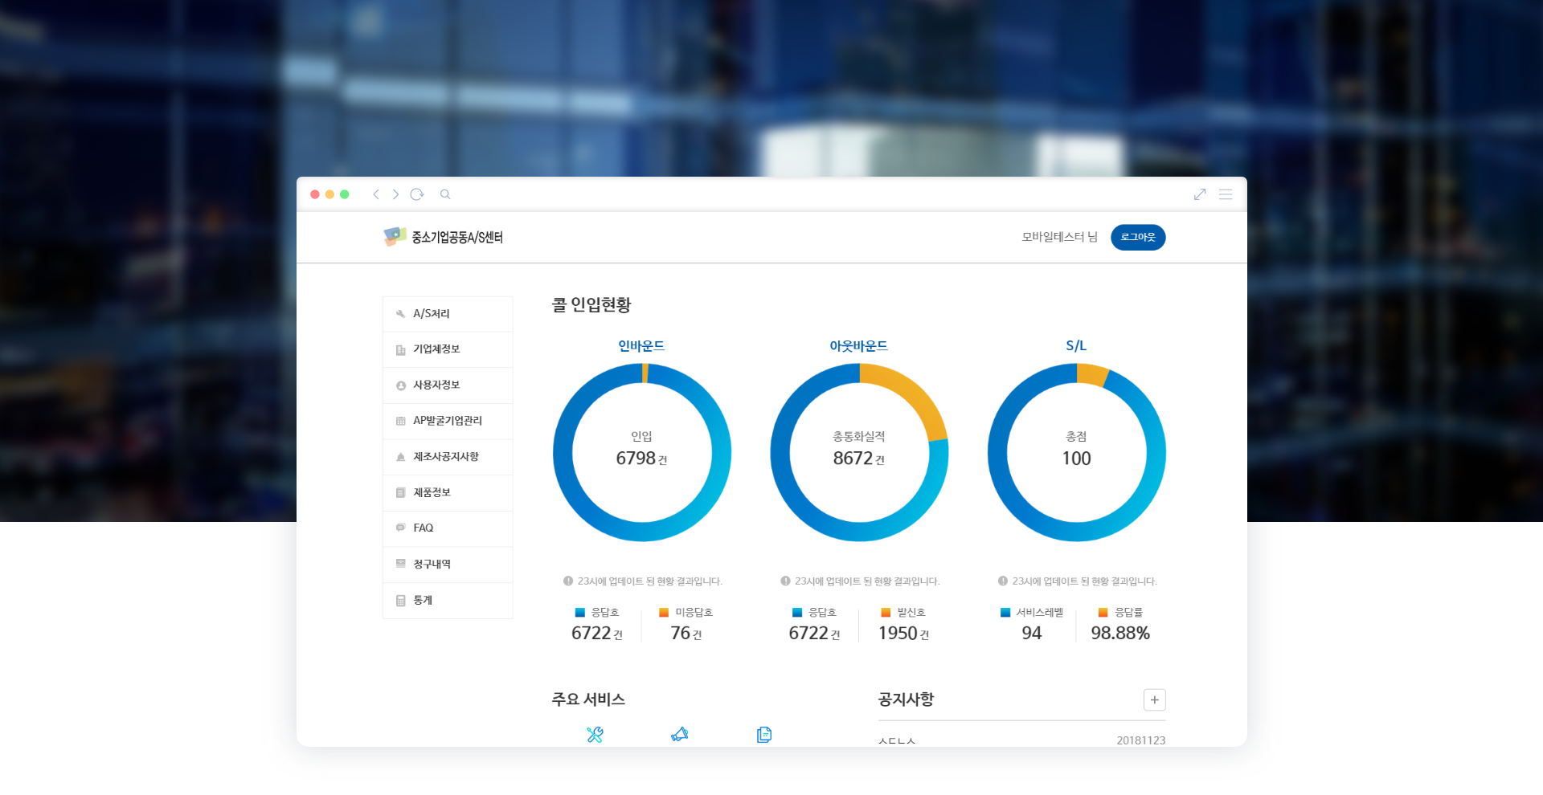1543x795 pixels.
Task: Click the browser back arrow
Action: click(x=375, y=194)
